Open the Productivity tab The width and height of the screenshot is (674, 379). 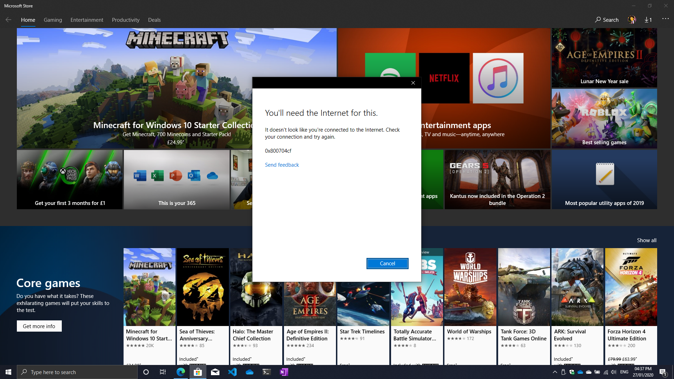pyautogui.click(x=126, y=20)
